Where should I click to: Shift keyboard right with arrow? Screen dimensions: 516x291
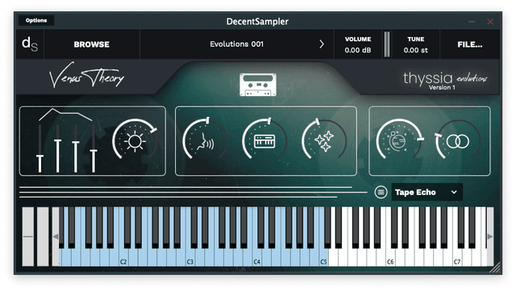[490, 236]
